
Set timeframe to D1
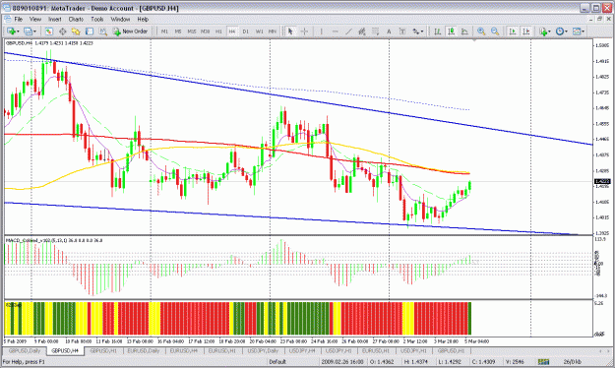(246, 31)
